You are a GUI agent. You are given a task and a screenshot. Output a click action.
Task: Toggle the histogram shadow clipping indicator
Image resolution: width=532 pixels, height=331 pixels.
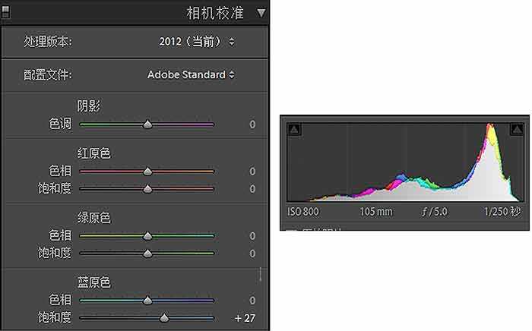click(x=295, y=130)
